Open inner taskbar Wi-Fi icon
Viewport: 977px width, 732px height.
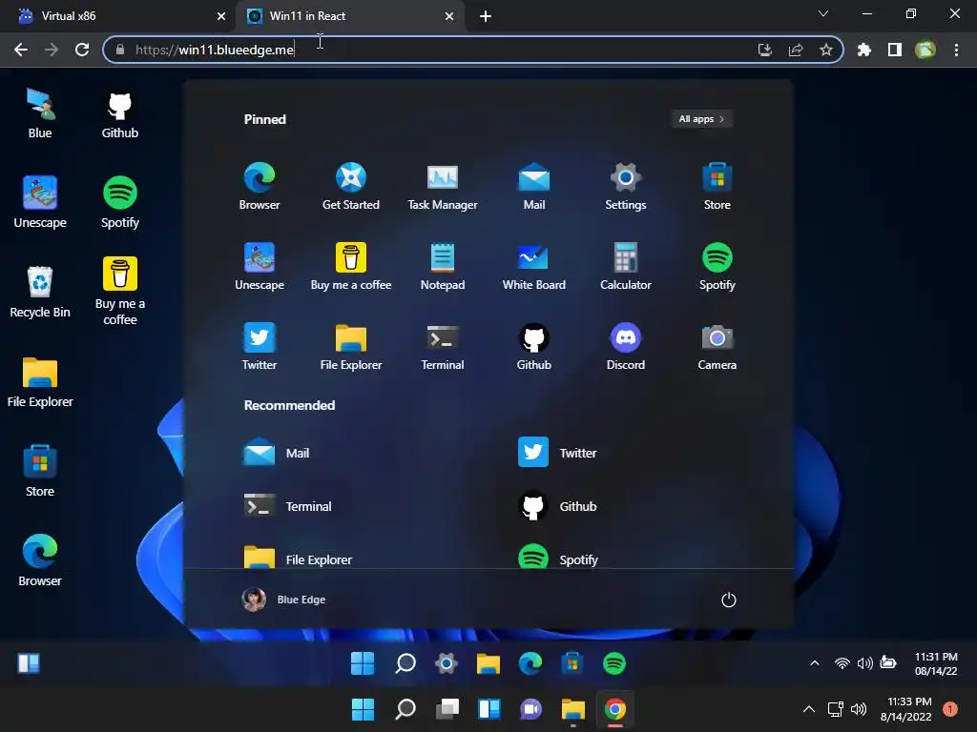pyautogui.click(x=842, y=663)
